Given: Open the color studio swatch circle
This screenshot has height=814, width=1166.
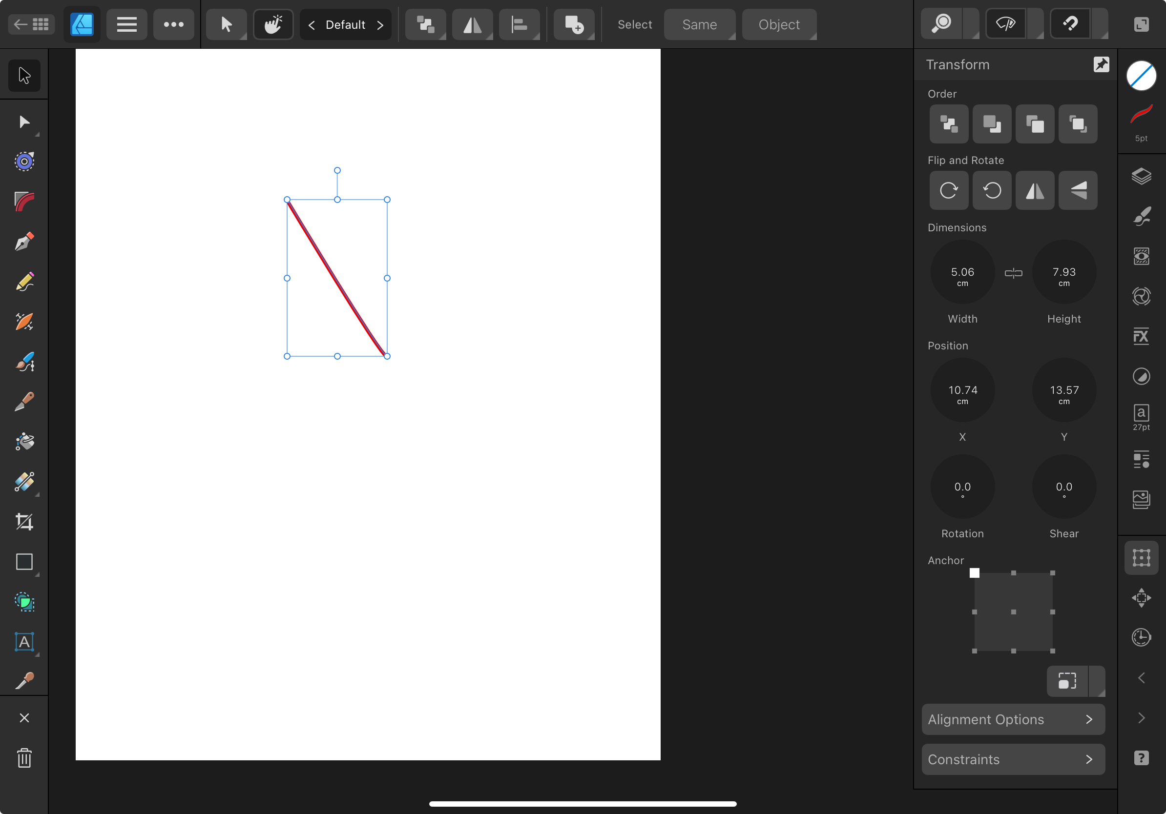Looking at the screenshot, I should [1141, 76].
